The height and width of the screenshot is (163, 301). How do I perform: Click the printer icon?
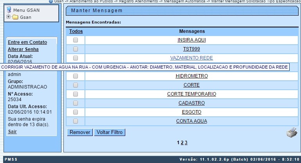292,133
